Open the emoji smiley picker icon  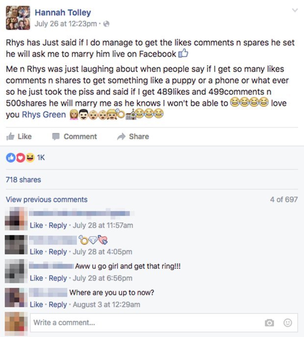[288, 323]
